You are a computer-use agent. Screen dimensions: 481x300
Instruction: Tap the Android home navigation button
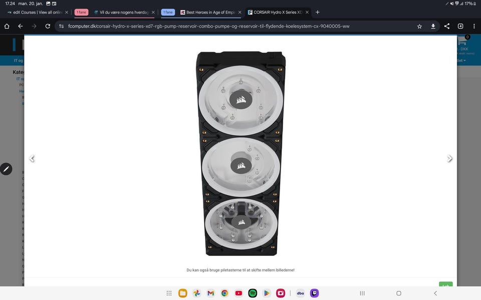(x=399, y=293)
